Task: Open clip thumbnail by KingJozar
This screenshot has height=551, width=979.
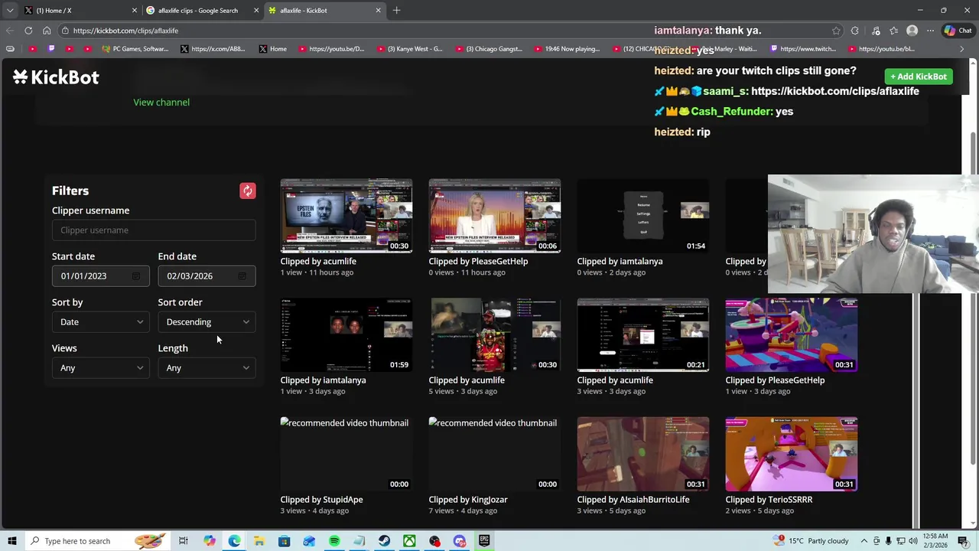Action: [x=495, y=454]
